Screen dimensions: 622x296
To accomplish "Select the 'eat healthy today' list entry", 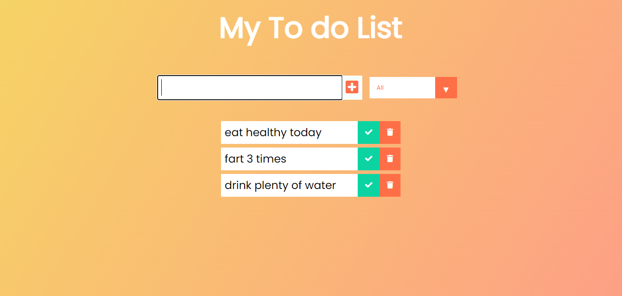I will point(273,133).
